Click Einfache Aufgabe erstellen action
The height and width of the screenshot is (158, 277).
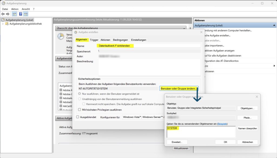tap(217, 35)
